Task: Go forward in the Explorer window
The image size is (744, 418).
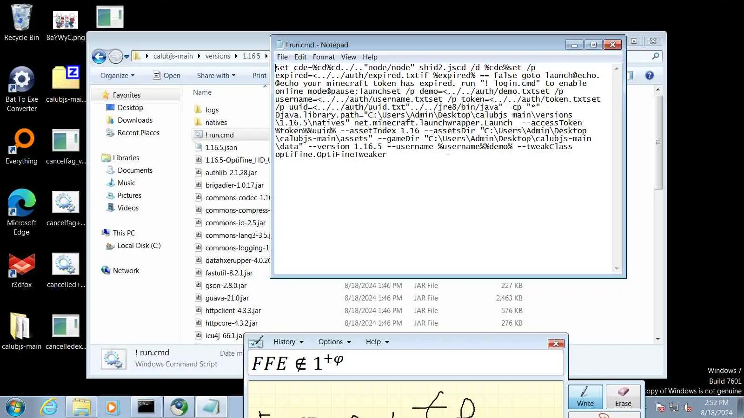Action: pos(115,56)
